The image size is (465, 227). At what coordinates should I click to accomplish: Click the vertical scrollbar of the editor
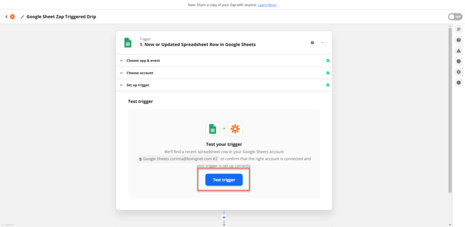(x=450, y=110)
